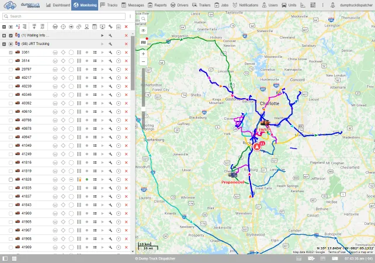Check the box for unit 20797
This screenshot has width=375, height=263.
click(x=11, y=70)
